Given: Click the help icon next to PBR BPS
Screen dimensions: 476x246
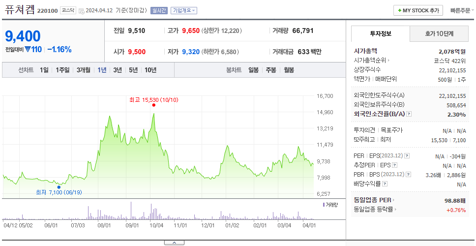Looking at the screenshot, I should click(x=409, y=175).
